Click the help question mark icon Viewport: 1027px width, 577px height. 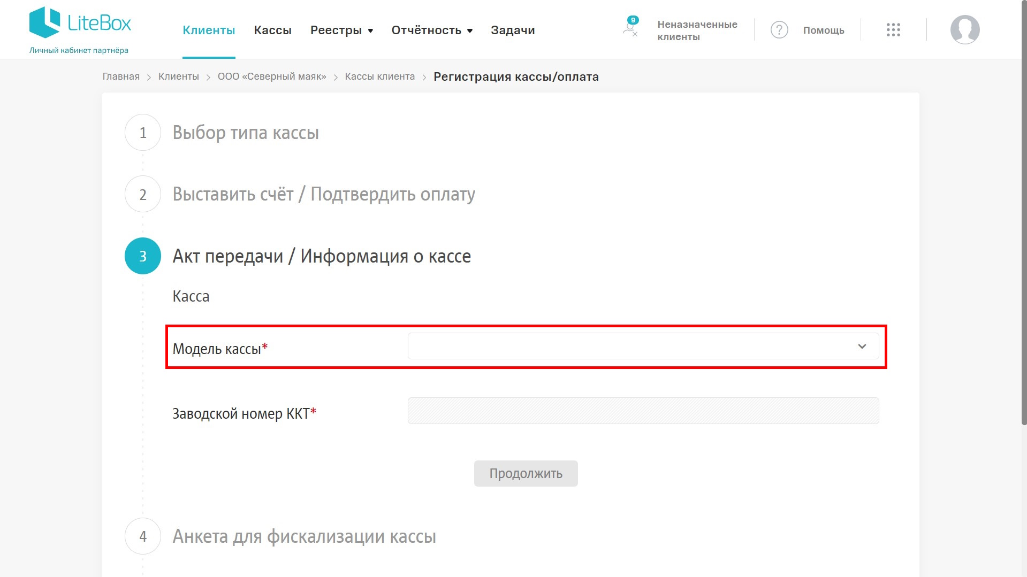pyautogui.click(x=779, y=30)
